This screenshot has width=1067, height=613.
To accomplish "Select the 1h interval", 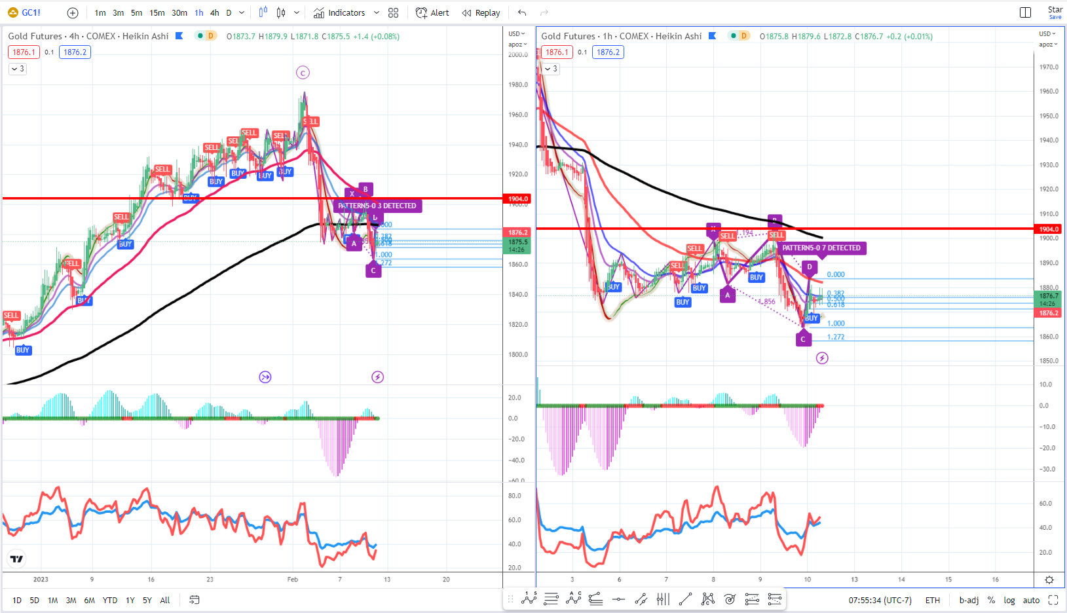I will 199,12.
